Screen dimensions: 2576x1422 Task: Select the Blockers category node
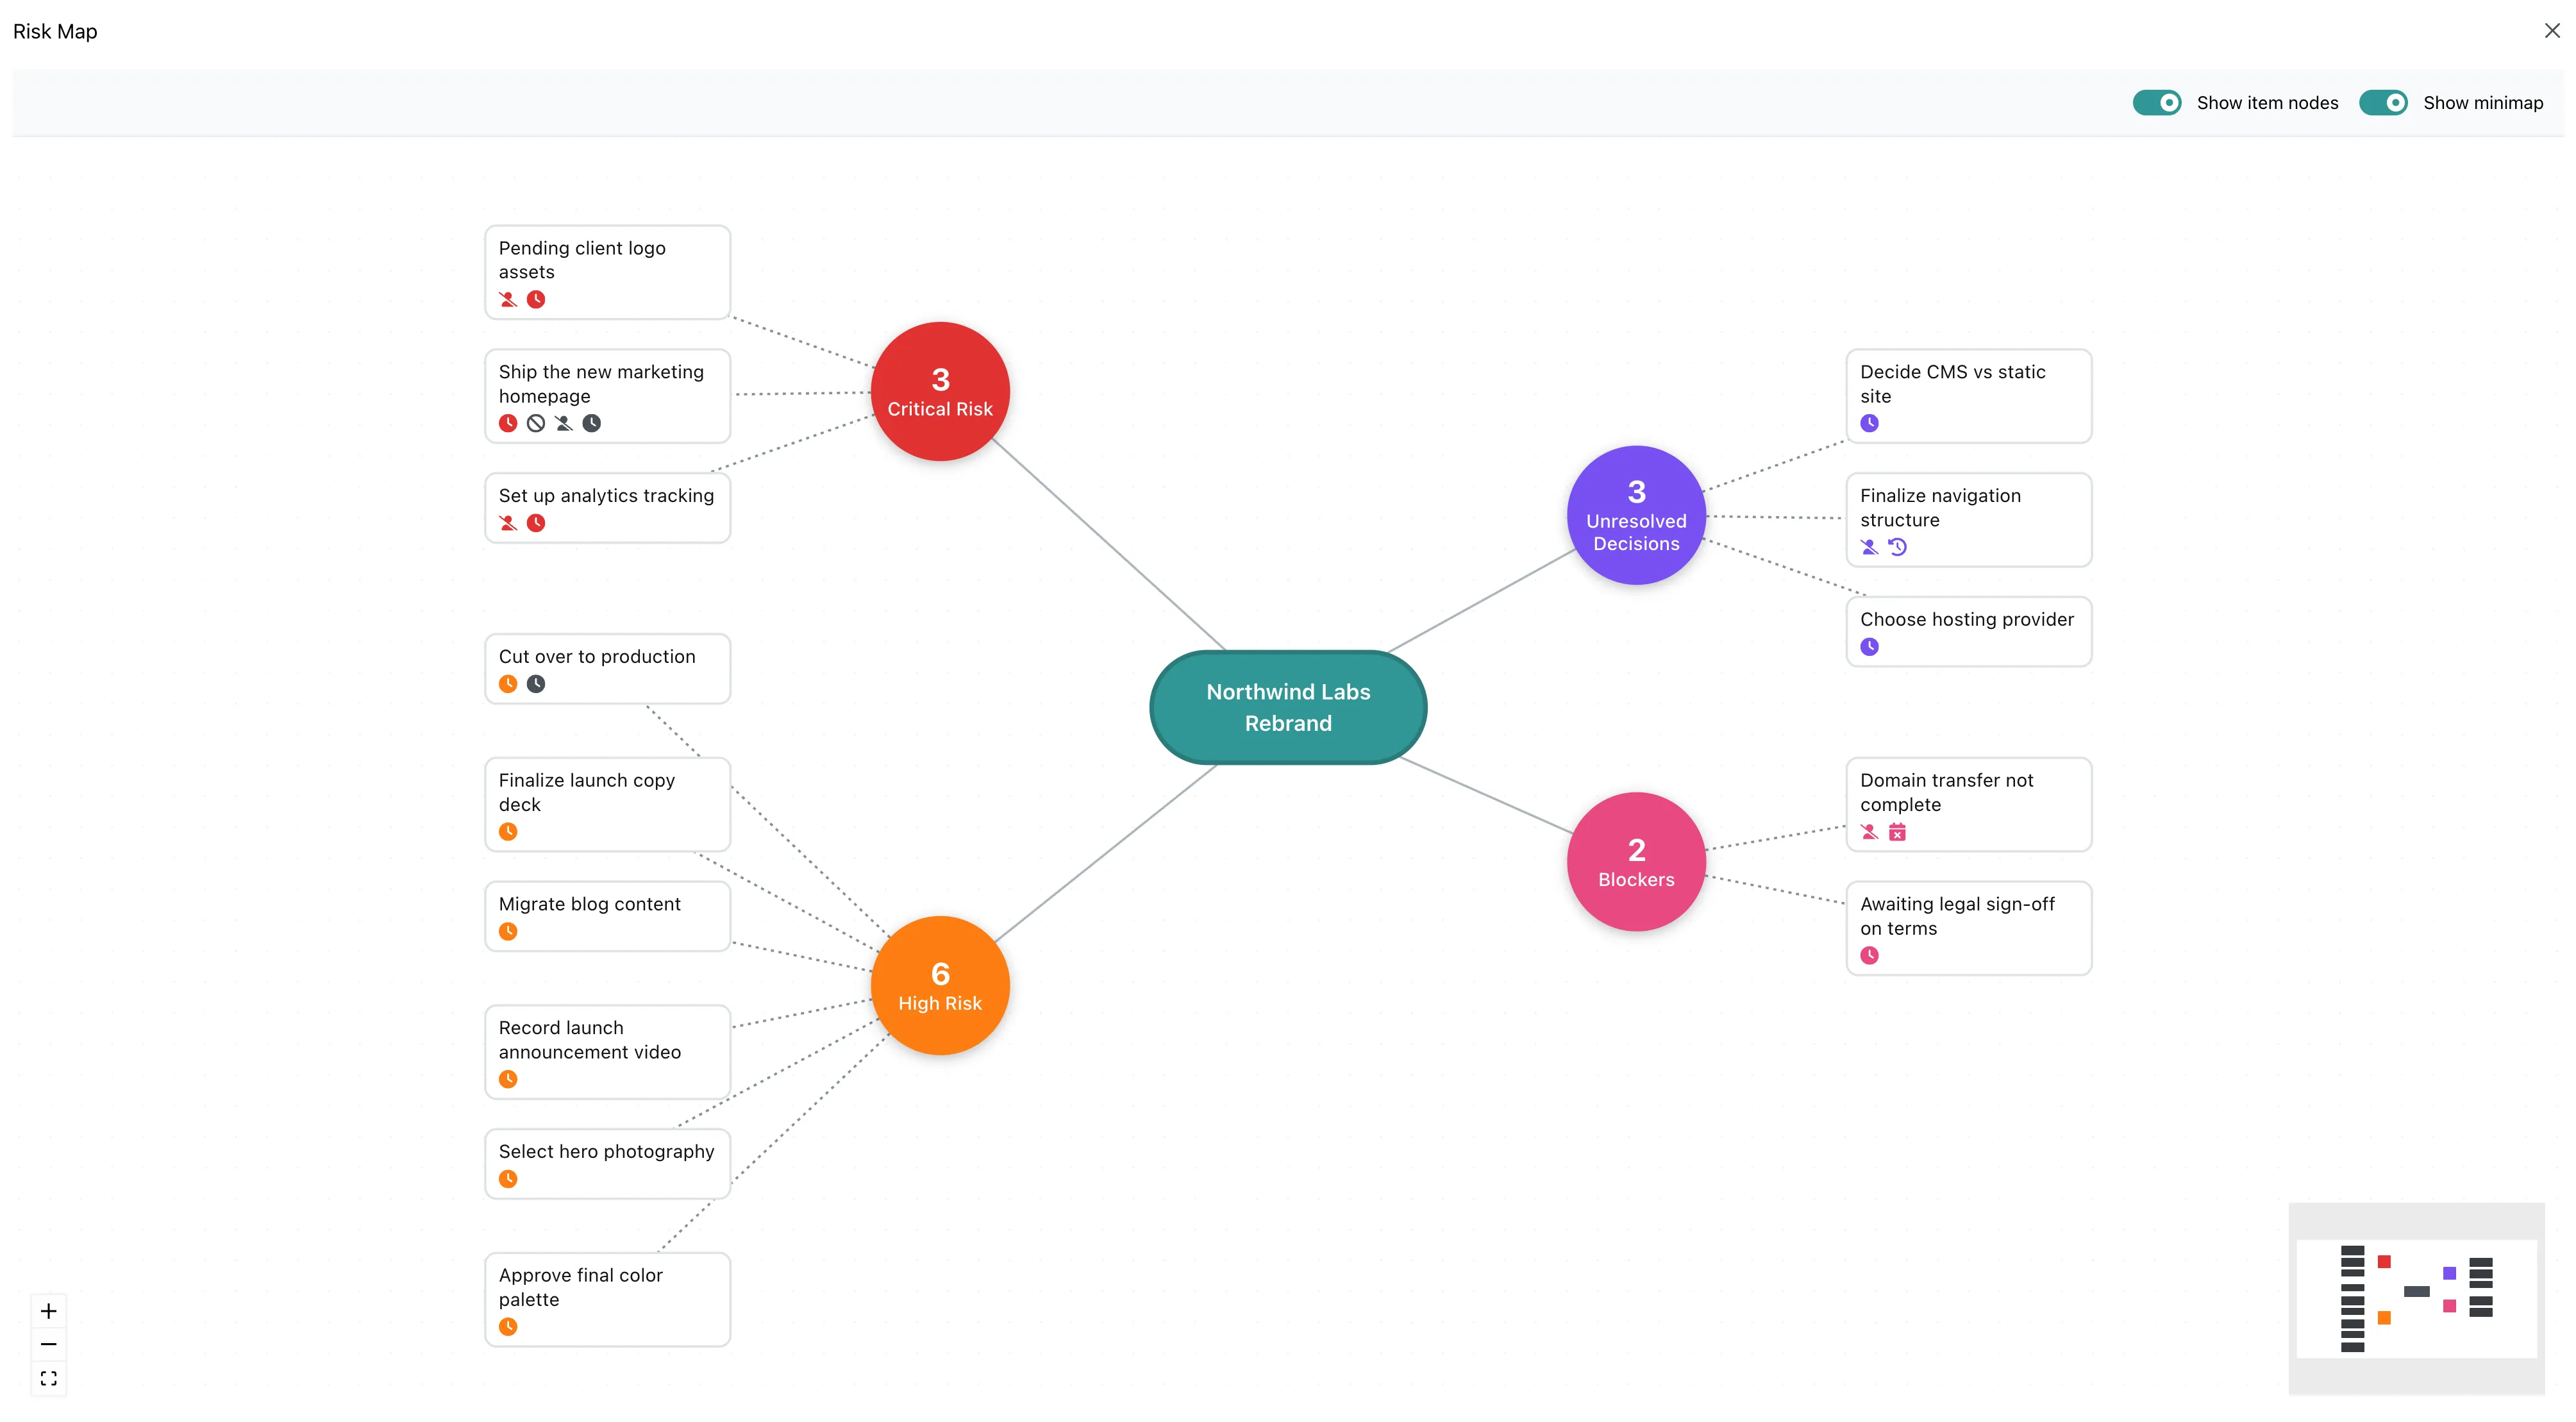point(1636,862)
